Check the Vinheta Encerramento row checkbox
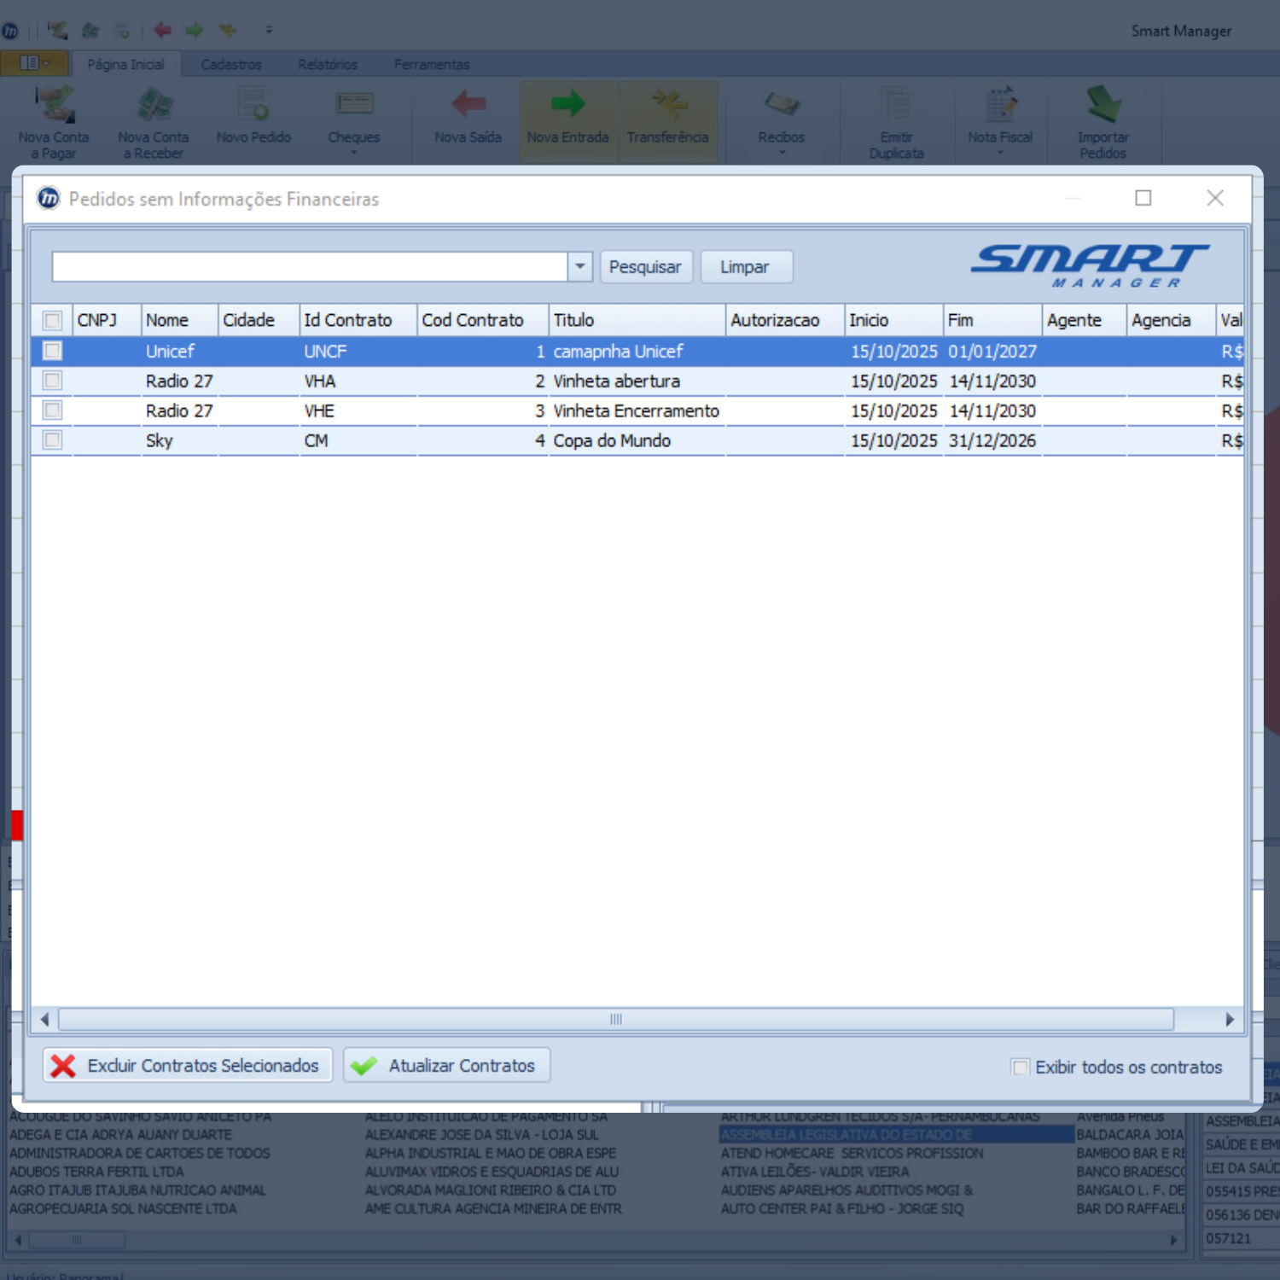The height and width of the screenshot is (1280, 1280). click(x=52, y=410)
